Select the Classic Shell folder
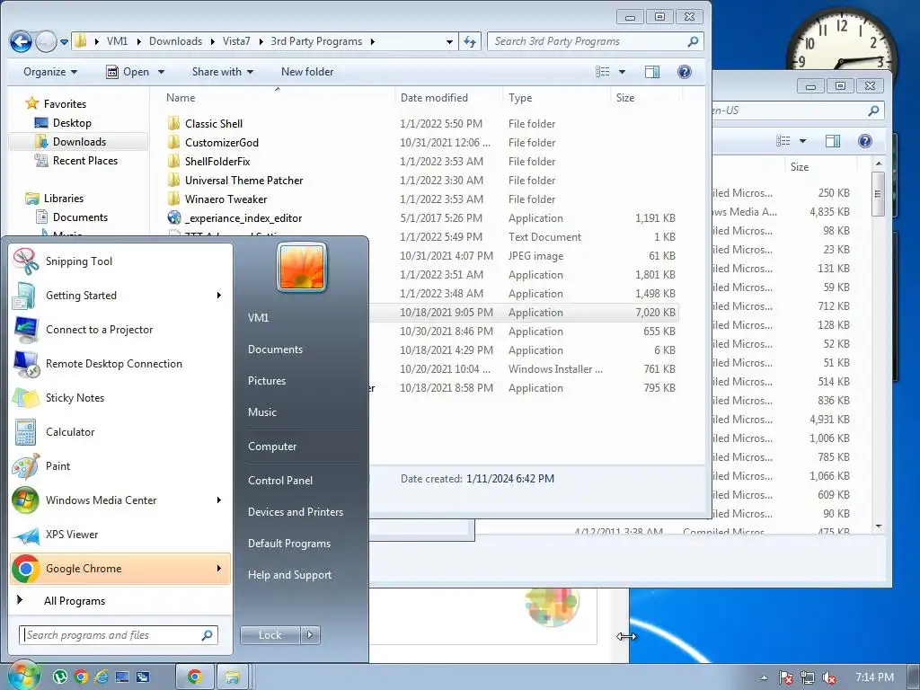This screenshot has width=920, height=690. point(214,124)
